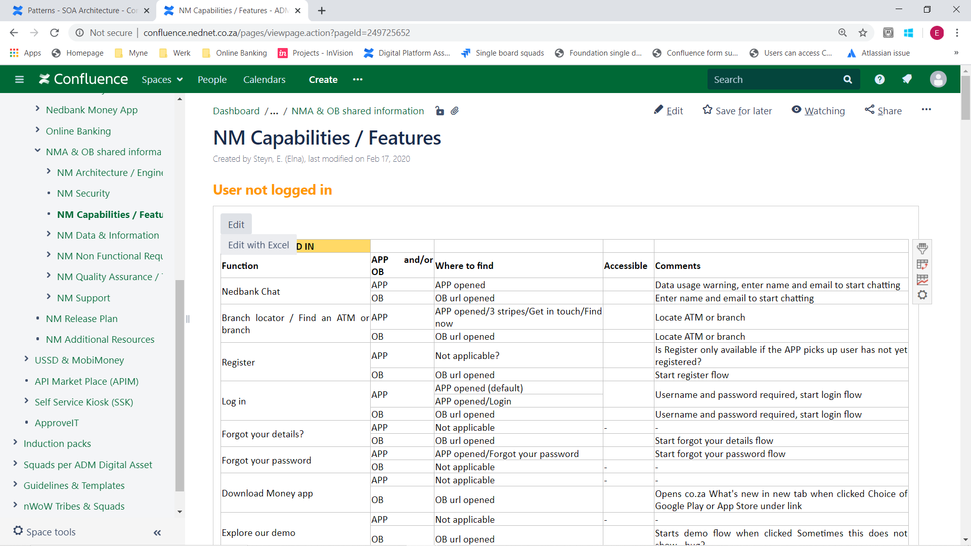Click the search magnifier icon
The width and height of the screenshot is (971, 546).
tap(848, 79)
